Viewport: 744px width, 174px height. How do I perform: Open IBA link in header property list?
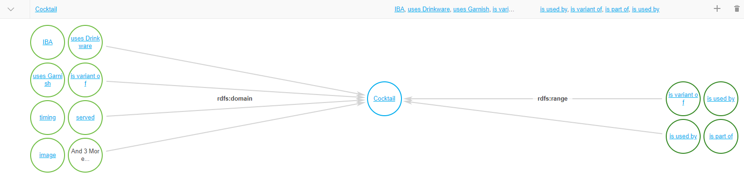click(400, 9)
